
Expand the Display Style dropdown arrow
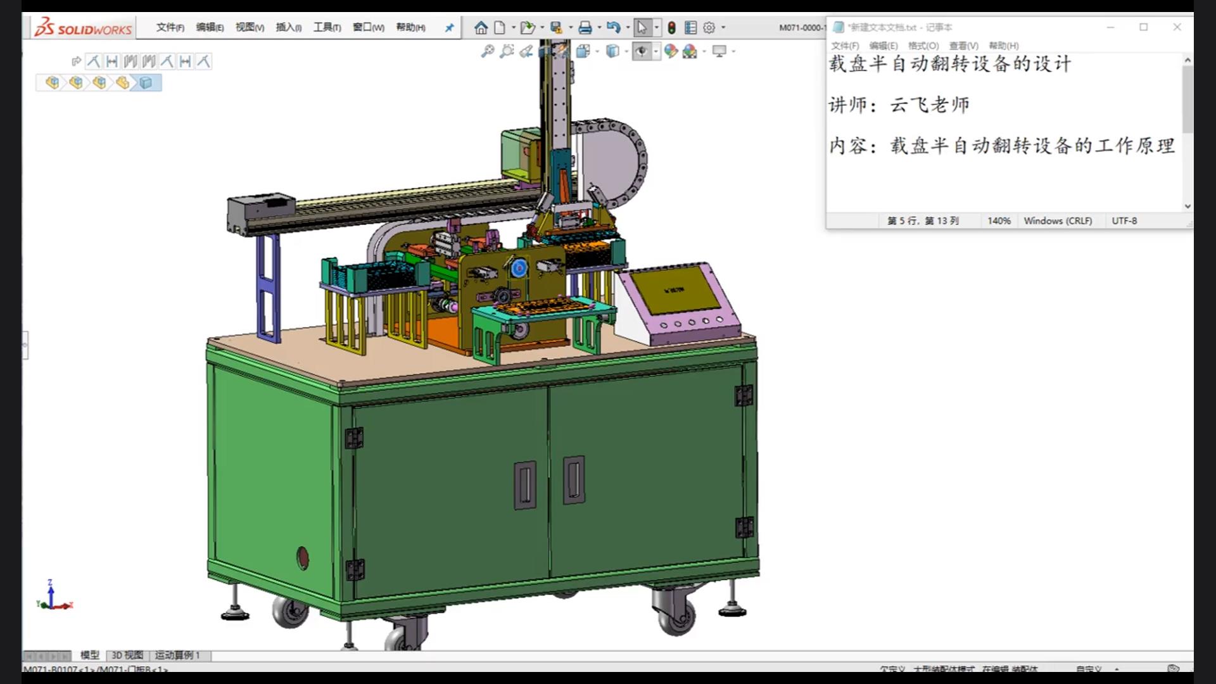626,51
